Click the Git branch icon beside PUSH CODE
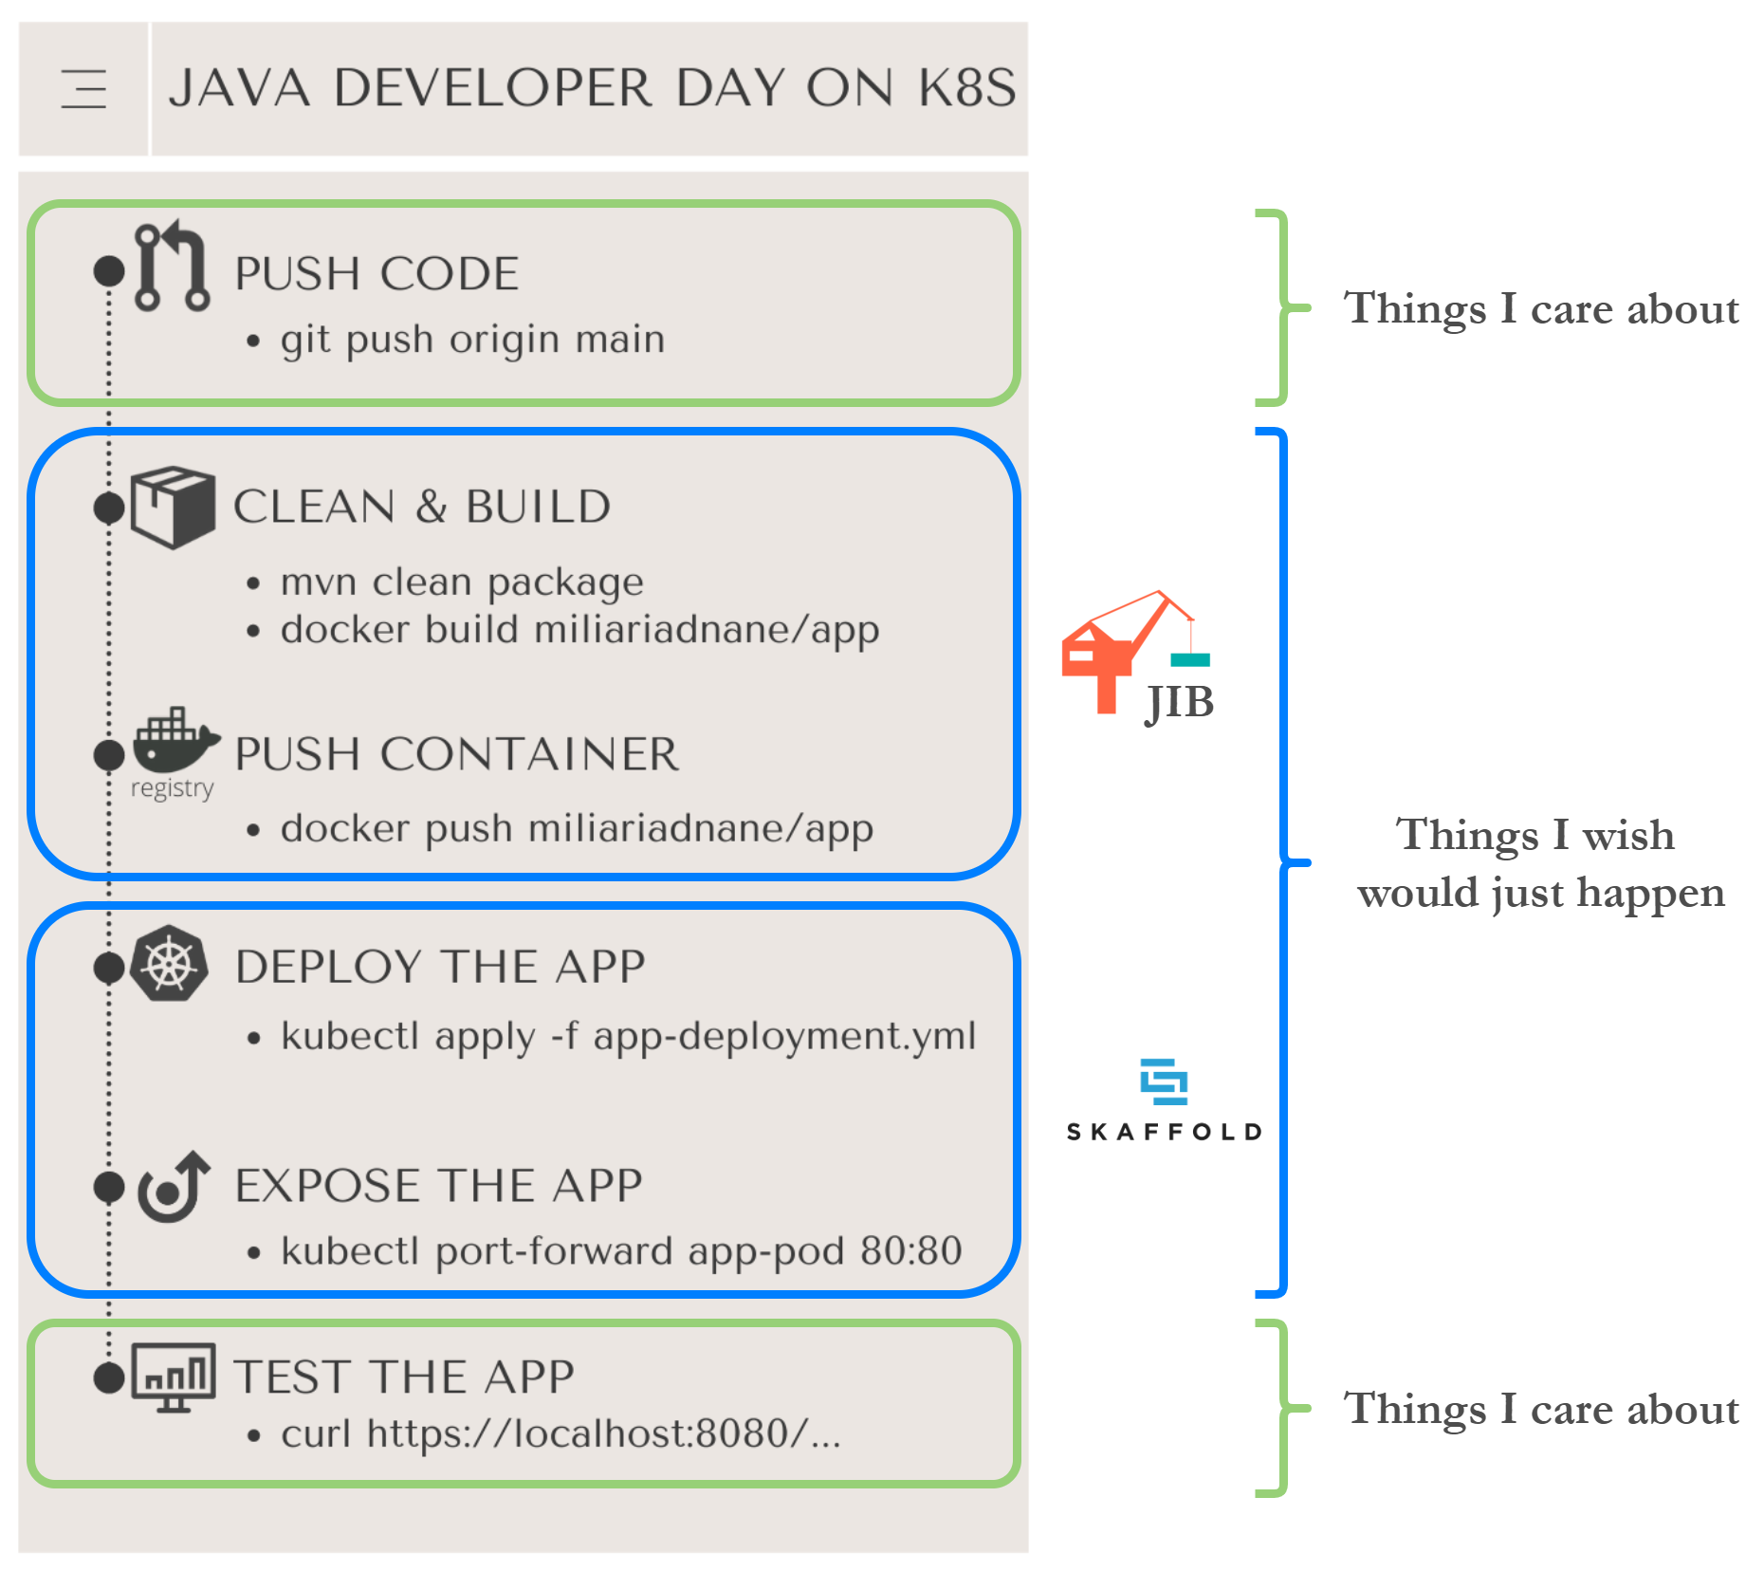 [x=171, y=267]
